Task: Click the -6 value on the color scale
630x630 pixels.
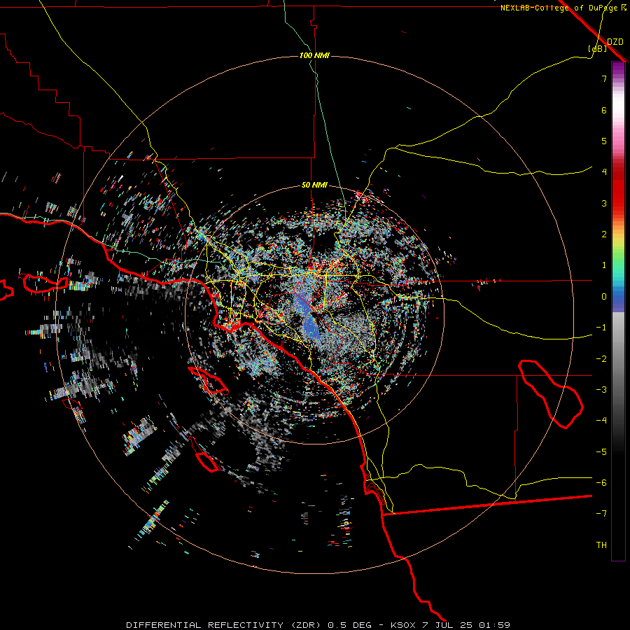Action: tap(601, 483)
